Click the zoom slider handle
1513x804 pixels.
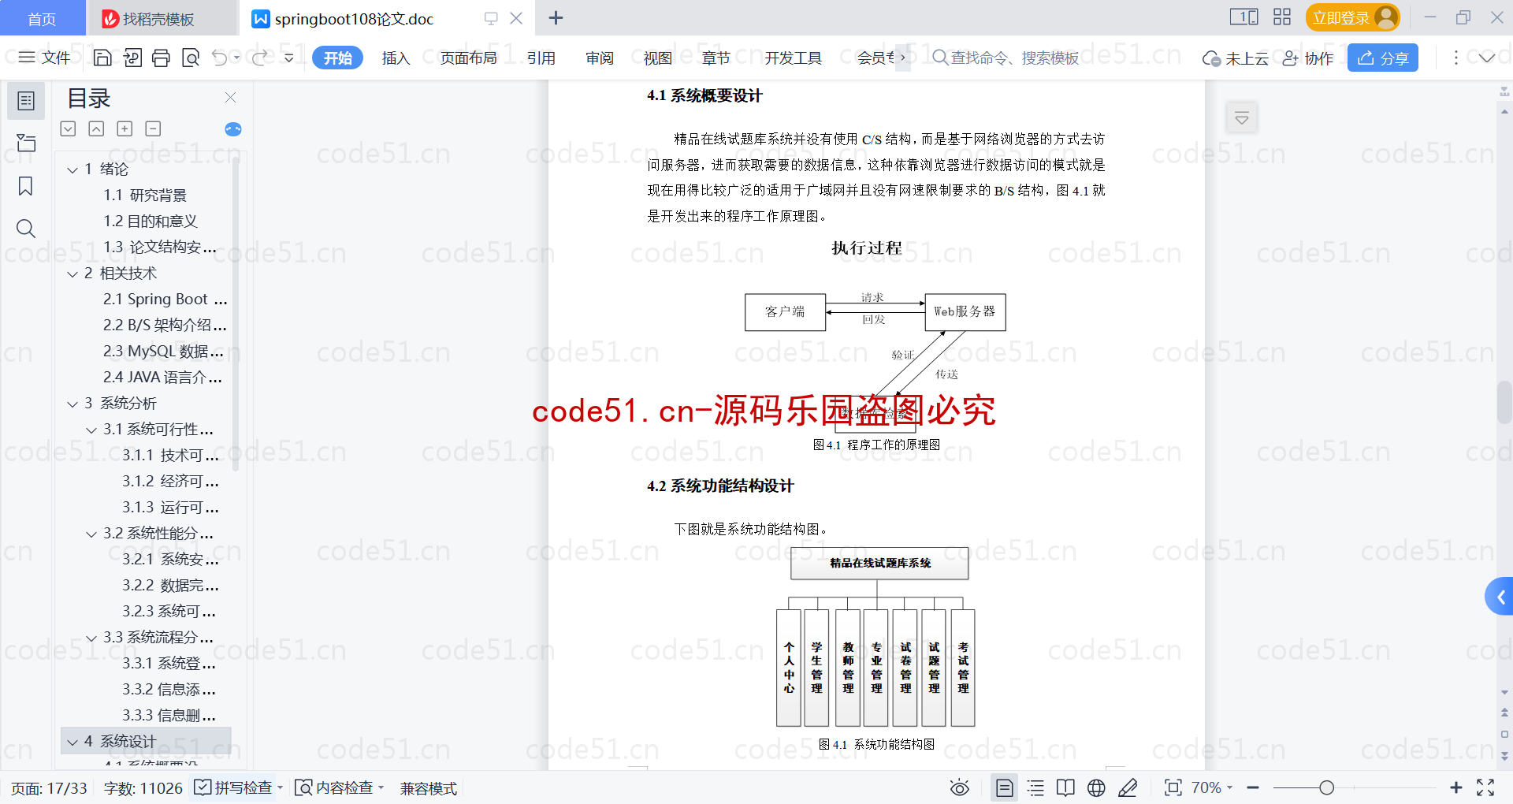(1327, 787)
